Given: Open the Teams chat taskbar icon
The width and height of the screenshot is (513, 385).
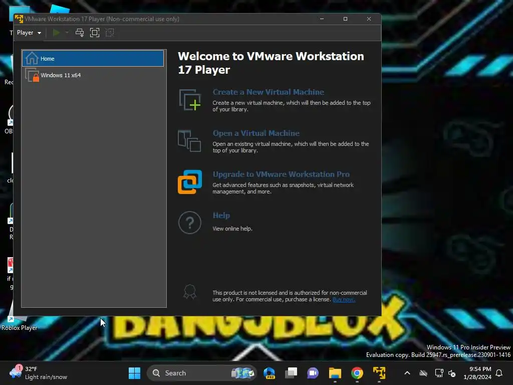Looking at the screenshot, I should click(x=313, y=373).
